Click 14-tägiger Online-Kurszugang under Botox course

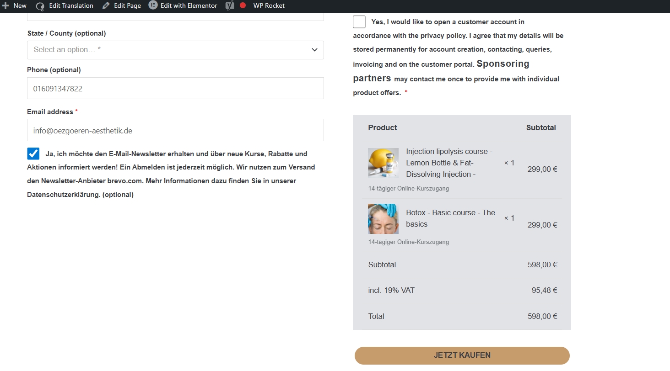click(408, 242)
